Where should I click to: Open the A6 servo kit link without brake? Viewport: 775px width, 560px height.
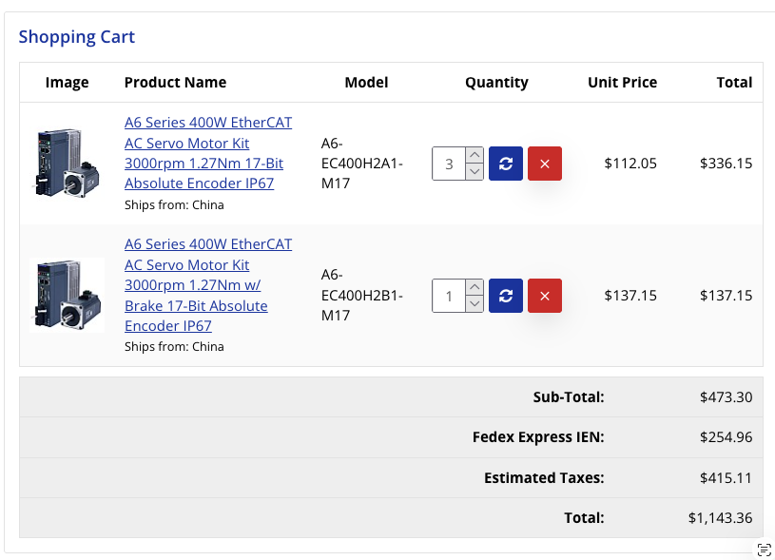pos(208,153)
